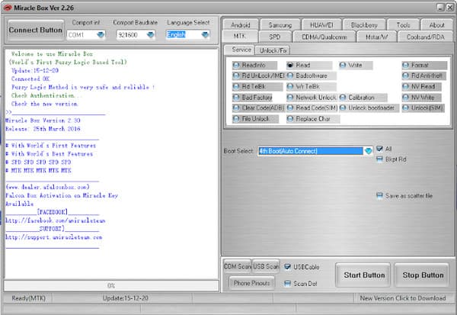This screenshot has height=315, width=457.
Task: Expand the Boot Select dropdown arrow
Action: [x=369, y=151]
